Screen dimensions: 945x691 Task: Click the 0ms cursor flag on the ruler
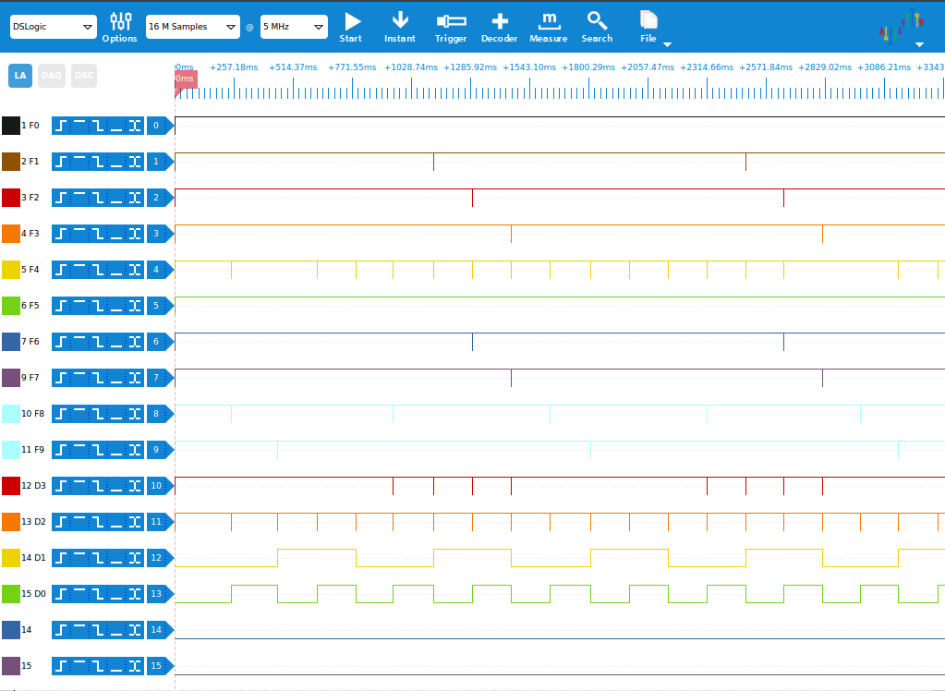(186, 79)
